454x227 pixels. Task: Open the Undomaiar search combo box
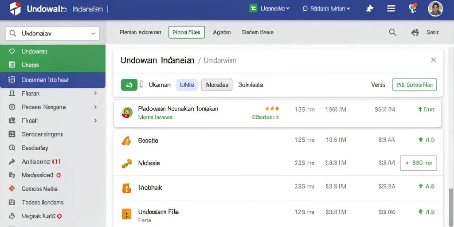(52, 34)
